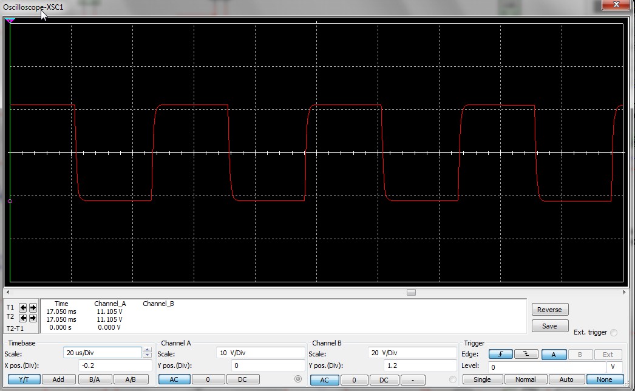
Task: Select Auto trigger mode
Action: 566,379
